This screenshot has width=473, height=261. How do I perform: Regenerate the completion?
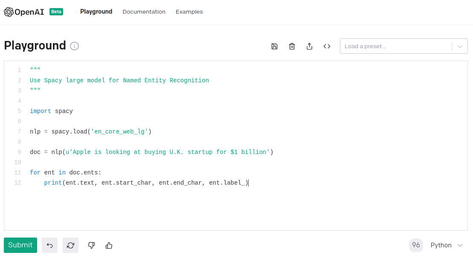point(70,245)
